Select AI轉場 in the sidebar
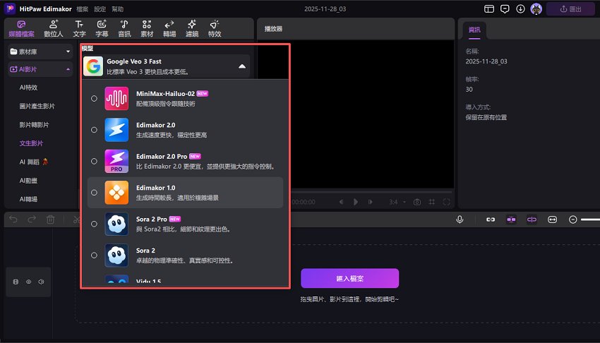 point(28,199)
